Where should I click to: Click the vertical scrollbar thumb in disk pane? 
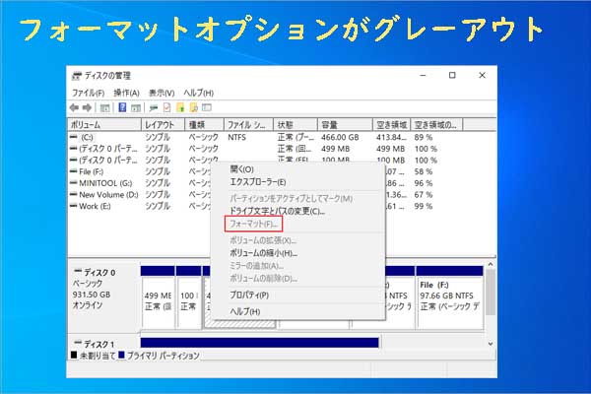491,293
